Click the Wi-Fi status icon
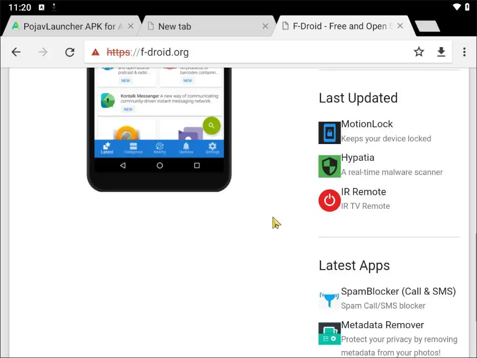This screenshot has width=477, height=358. pos(457,7)
